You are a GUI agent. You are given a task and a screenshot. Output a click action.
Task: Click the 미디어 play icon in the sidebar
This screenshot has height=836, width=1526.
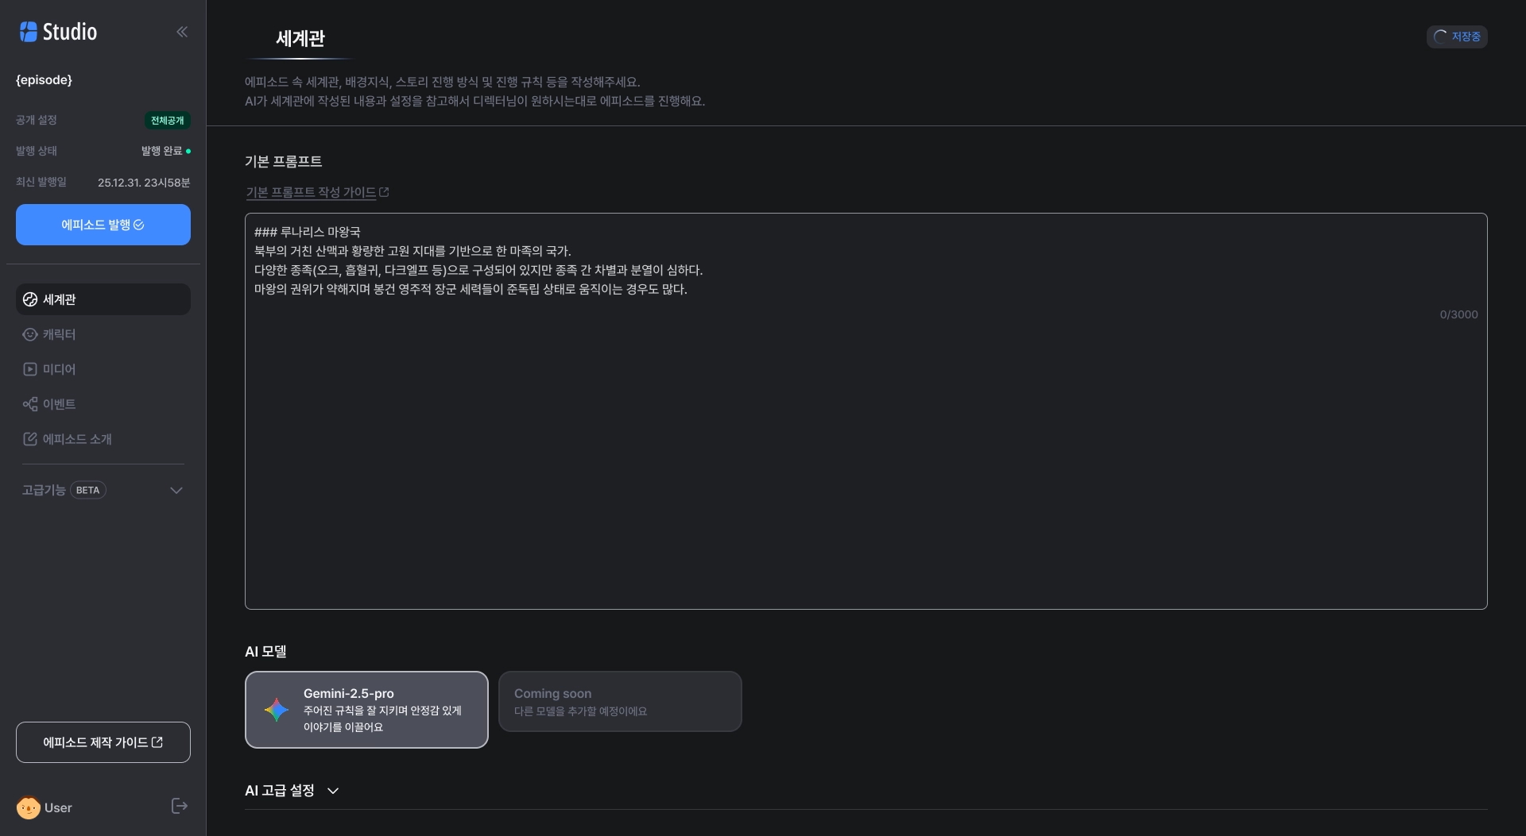coord(30,369)
